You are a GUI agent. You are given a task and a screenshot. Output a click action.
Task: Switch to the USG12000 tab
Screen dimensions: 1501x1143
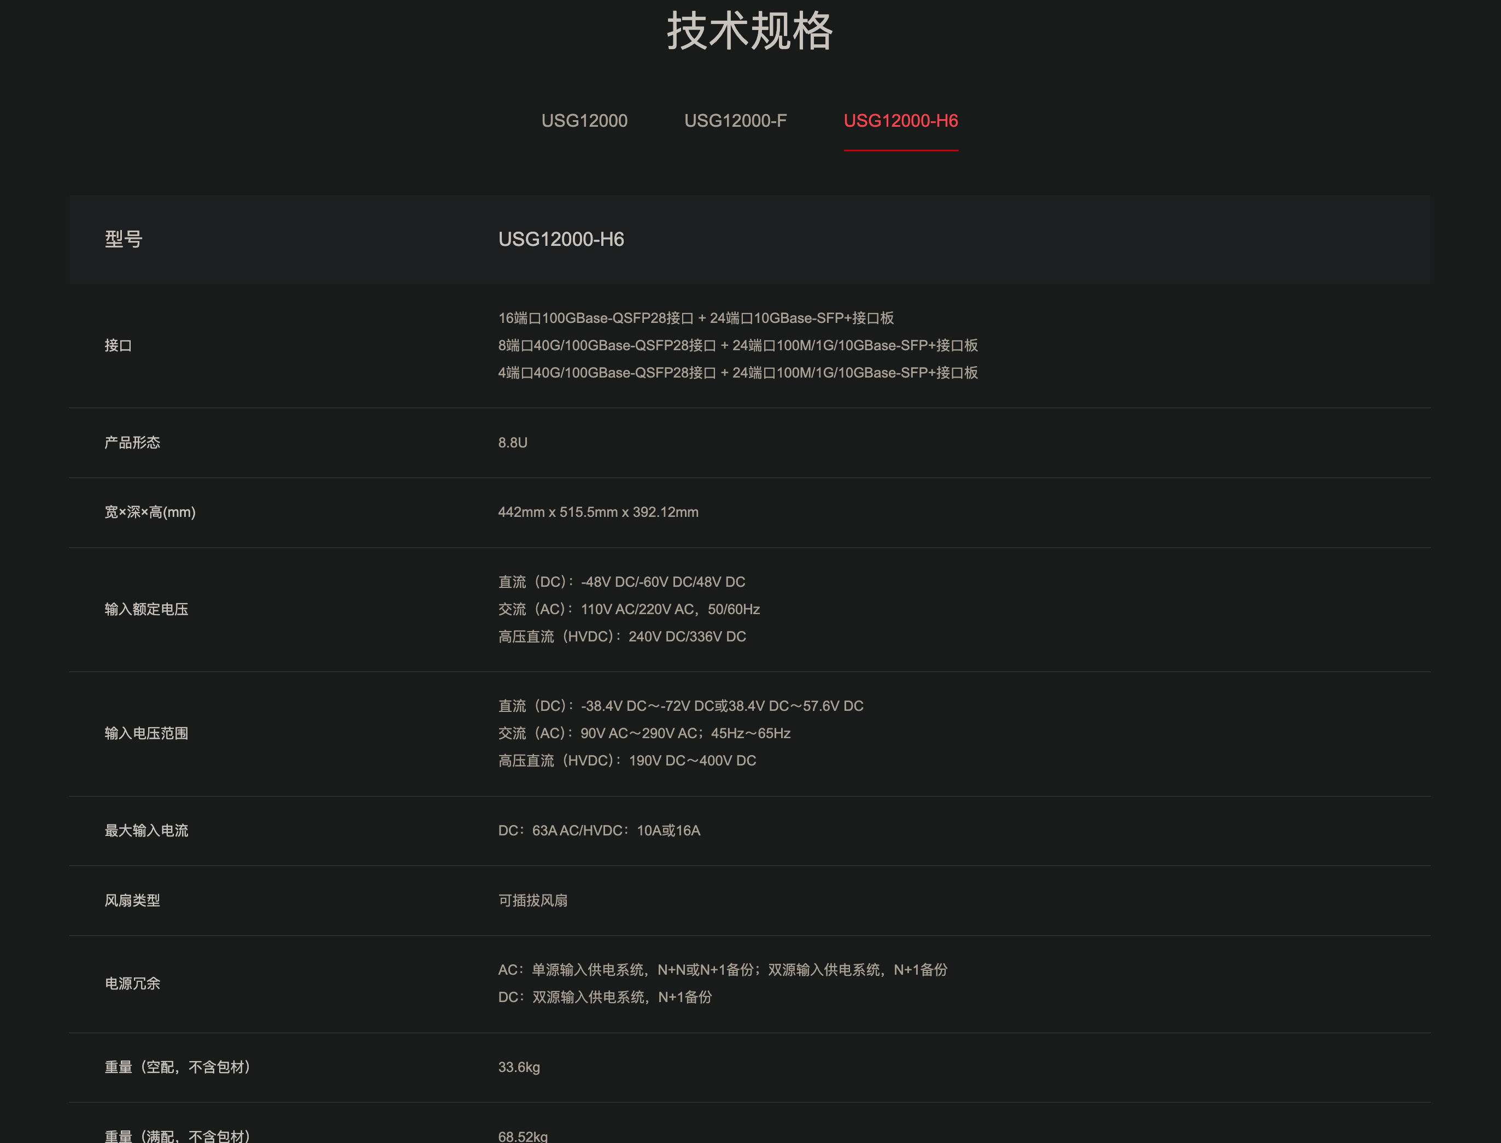pos(584,120)
